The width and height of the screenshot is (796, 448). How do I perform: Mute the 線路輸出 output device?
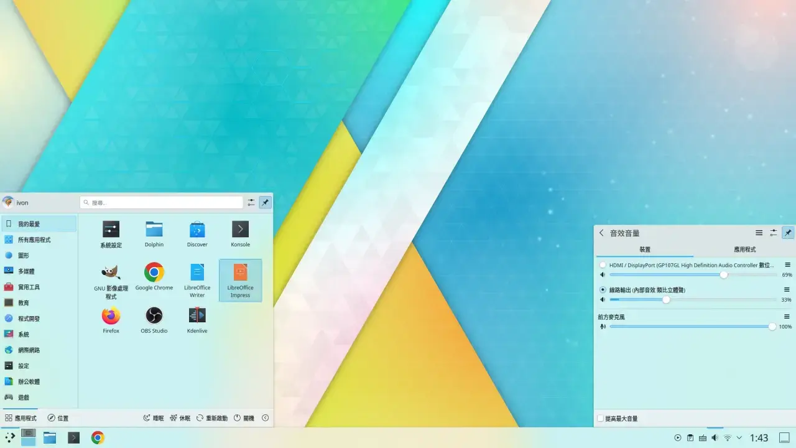pyautogui.click(x=602, y=299)
